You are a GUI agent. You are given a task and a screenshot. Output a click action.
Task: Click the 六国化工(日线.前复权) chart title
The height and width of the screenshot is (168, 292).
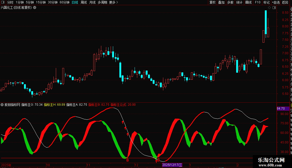tap(16, 8)
